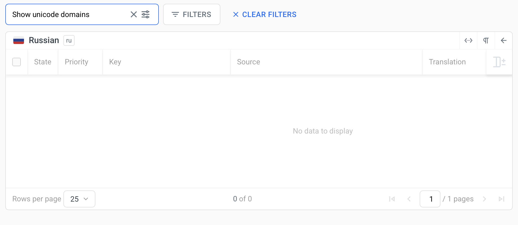Open the FILTERS button
518x225 pixels.
(x=192, y=14)
